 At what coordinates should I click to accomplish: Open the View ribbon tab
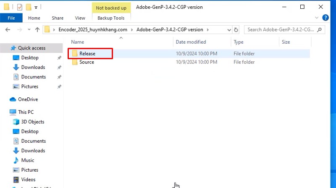[x=80, y=18]
